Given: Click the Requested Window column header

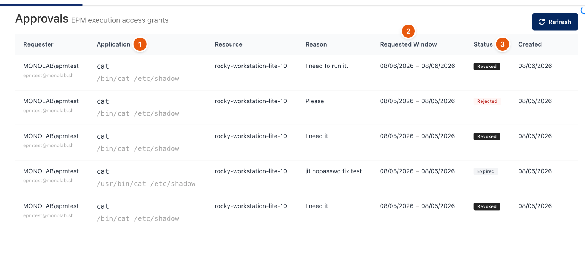Looking at the screenshot, I should [x=408, y=44].
